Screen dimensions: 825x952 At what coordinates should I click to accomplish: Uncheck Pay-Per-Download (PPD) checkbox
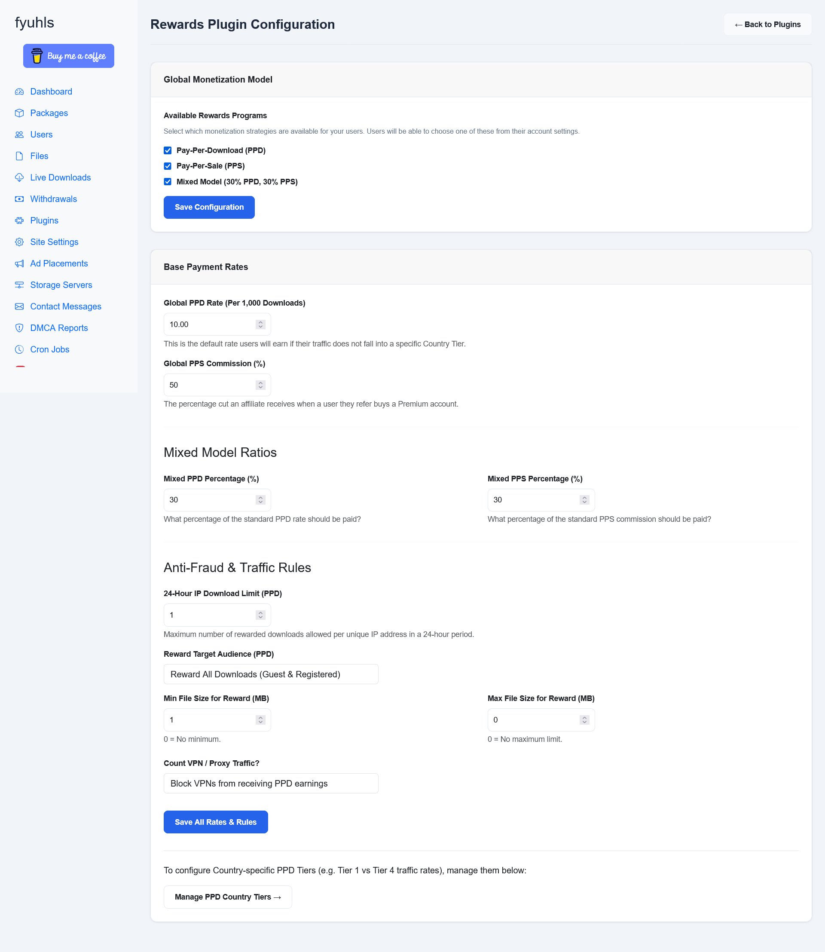click(168, 150)
